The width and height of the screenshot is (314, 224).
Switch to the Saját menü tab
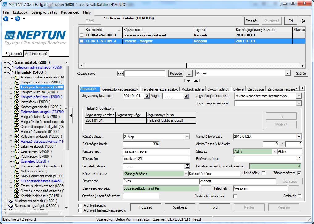pos(13,54)
